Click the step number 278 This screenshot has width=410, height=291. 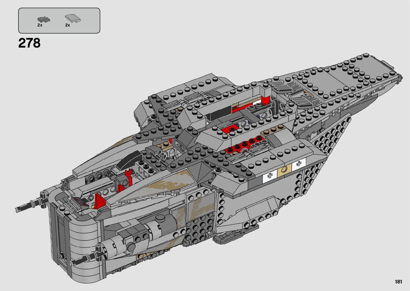29,43
